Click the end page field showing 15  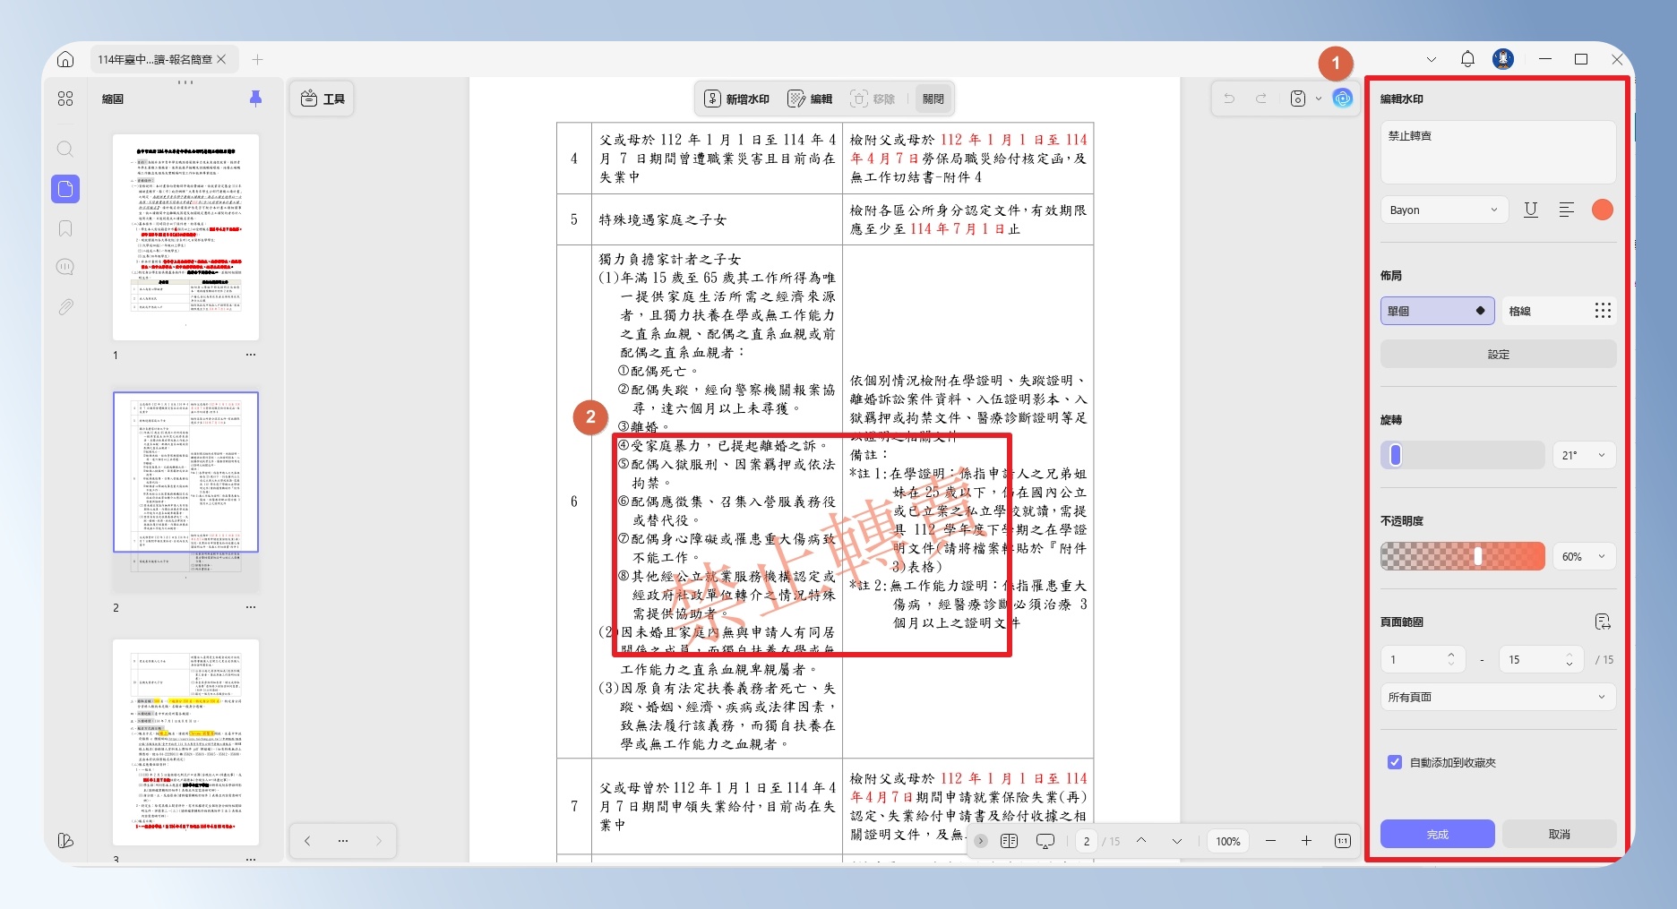coord(1541,660)
